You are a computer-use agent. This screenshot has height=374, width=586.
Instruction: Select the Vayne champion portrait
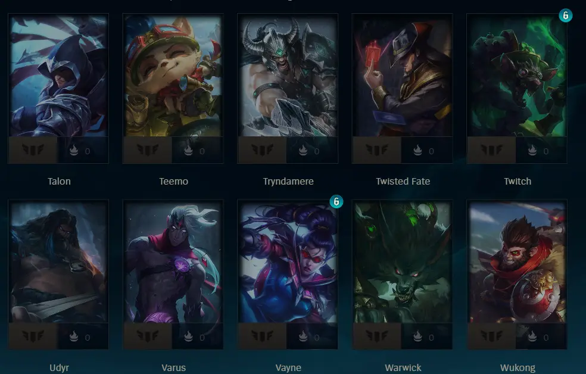pos(288,262)
